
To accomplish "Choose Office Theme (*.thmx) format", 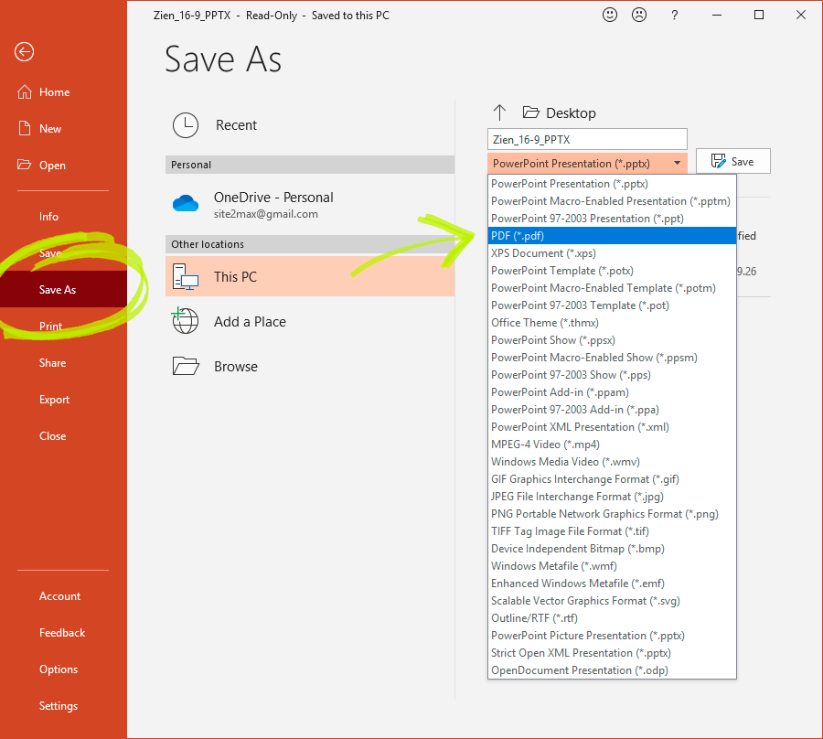I will (x=612, y=323).
